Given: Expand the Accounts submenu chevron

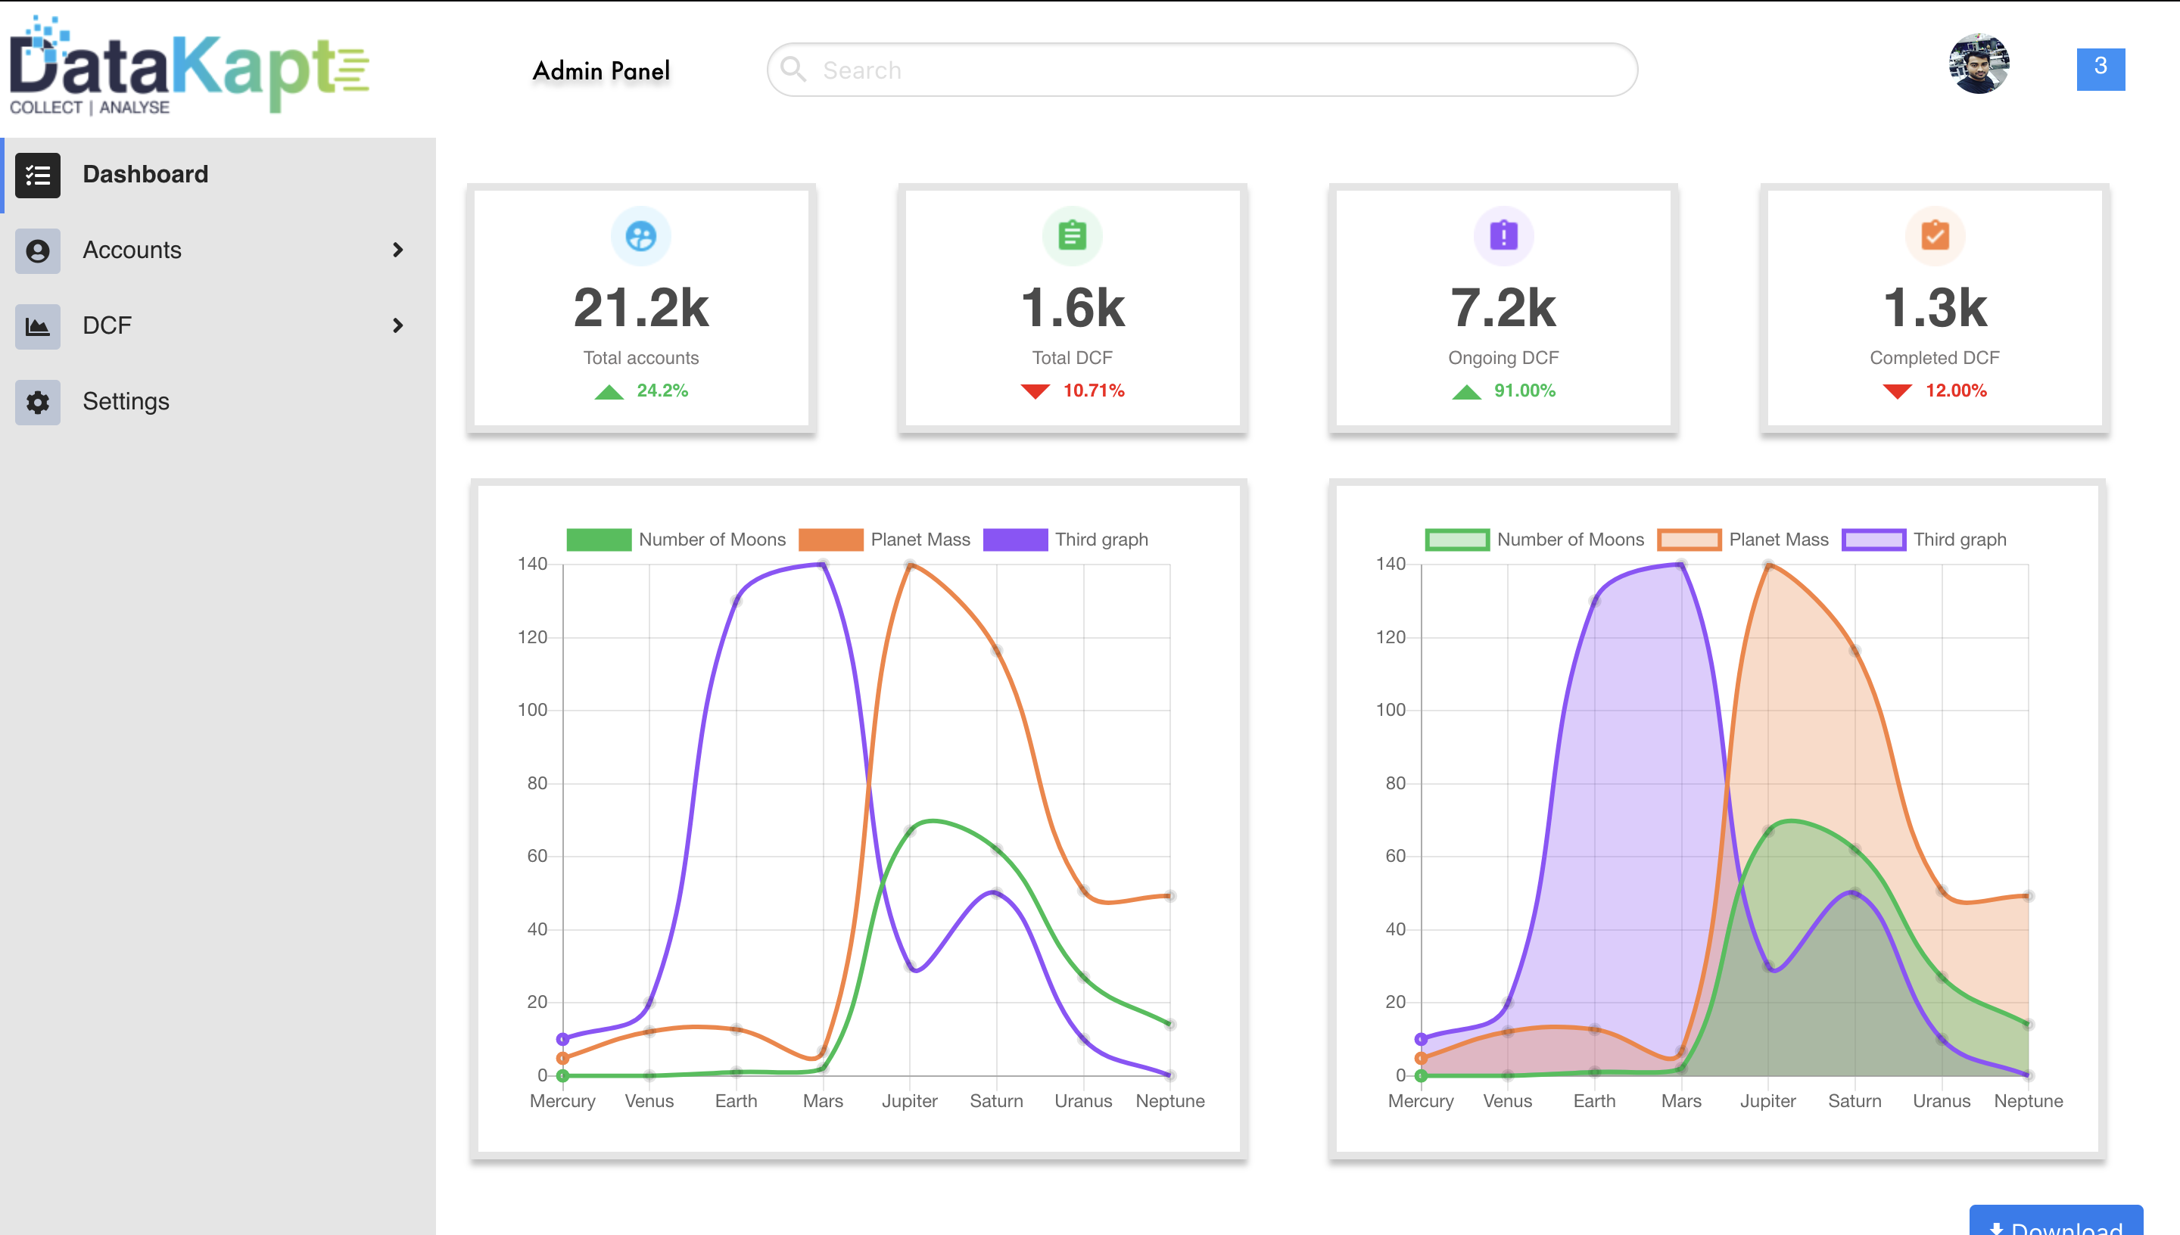Looking at the screenshot, I should (398, 250).
